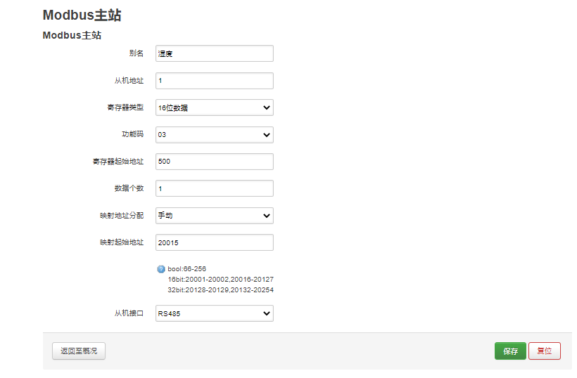This screenshot has width=577, height=378.
Task: Open the 从机接口 dropdown showing RS485
Action: pyautogui.click(x=214, y=313)
